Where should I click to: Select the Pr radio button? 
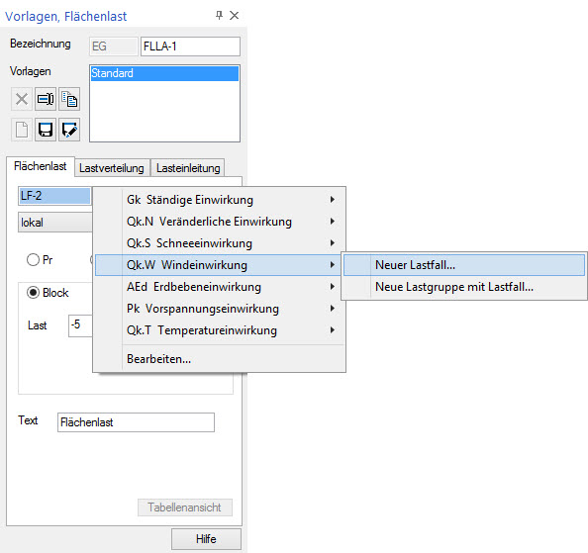33,259
